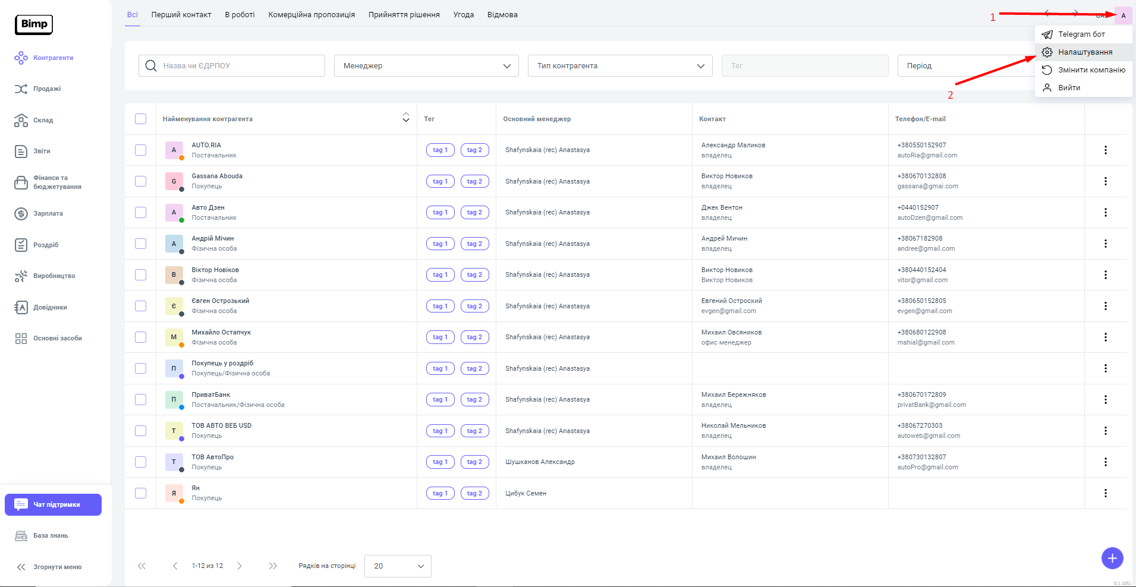The image size is (1136, 587).
Task: Open rows per page dropdown showing 20
Action: 398,566
